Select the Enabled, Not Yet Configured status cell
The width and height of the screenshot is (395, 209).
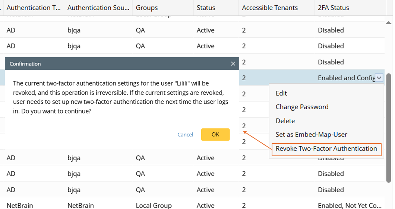click(x=349, y=205)
